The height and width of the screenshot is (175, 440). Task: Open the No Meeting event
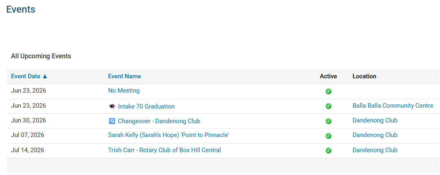124,91
